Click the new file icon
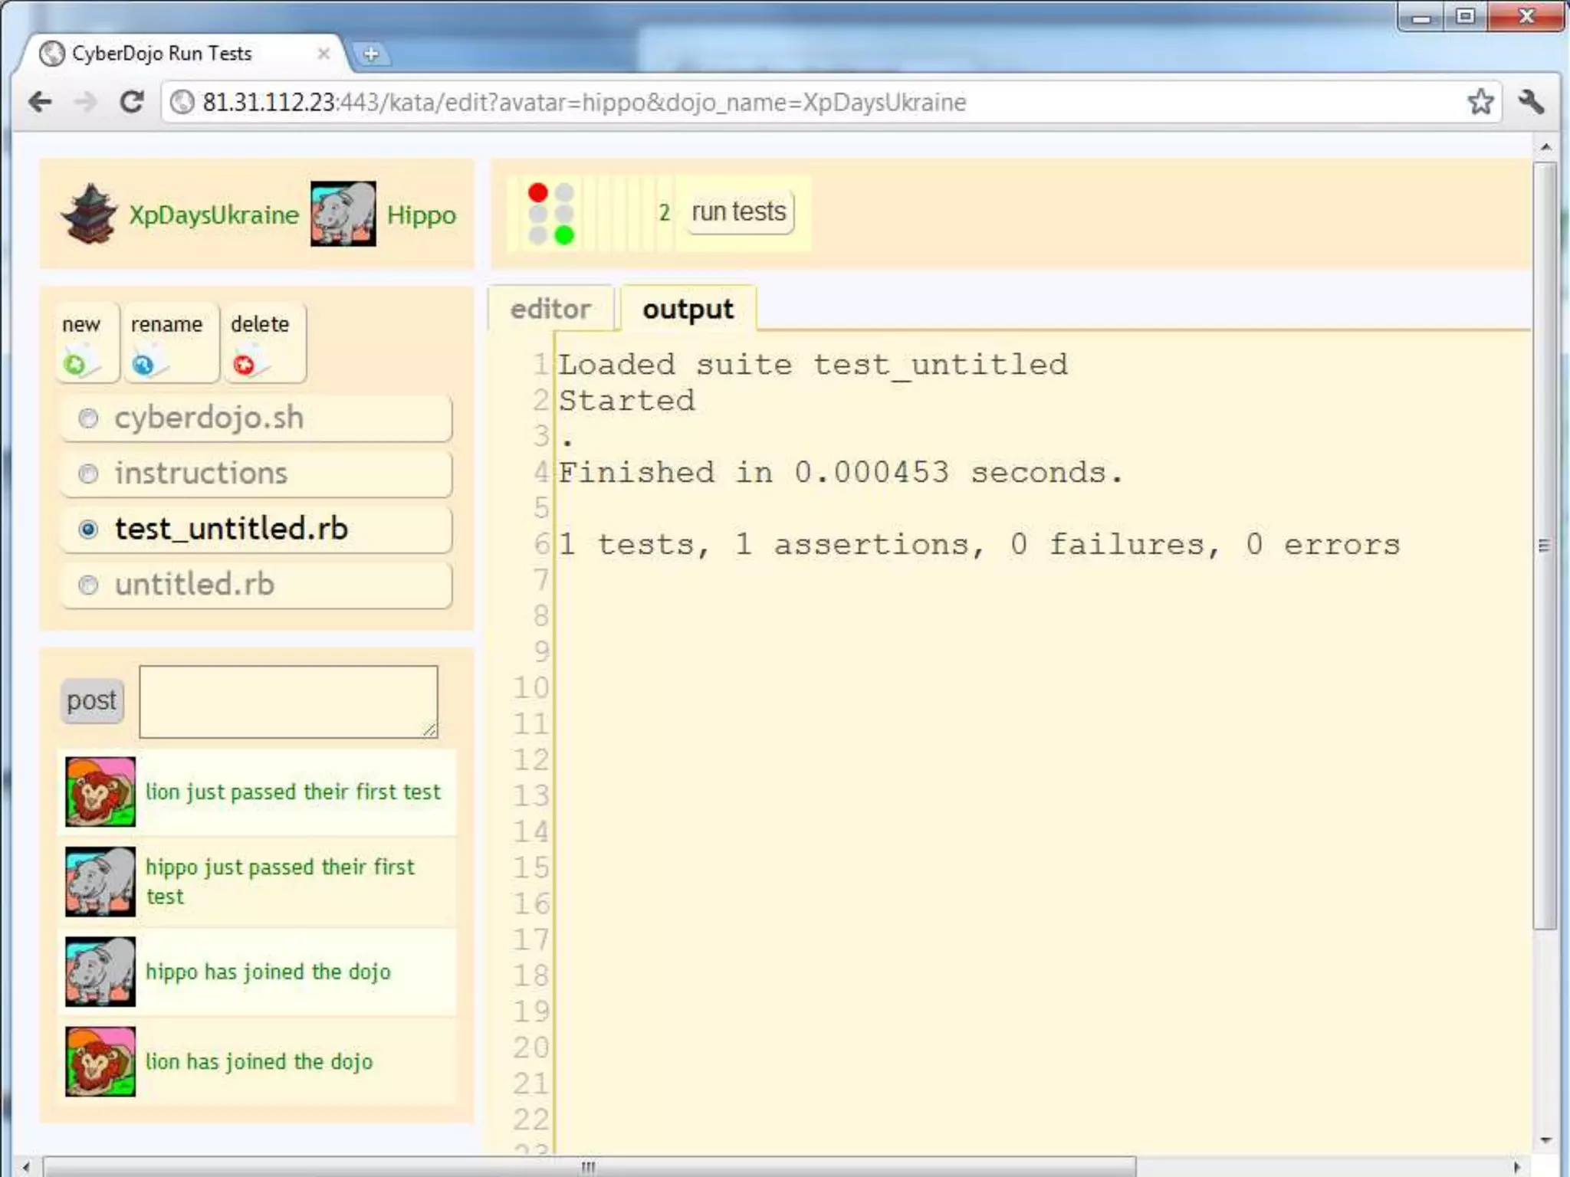 [x=77, y=364]
